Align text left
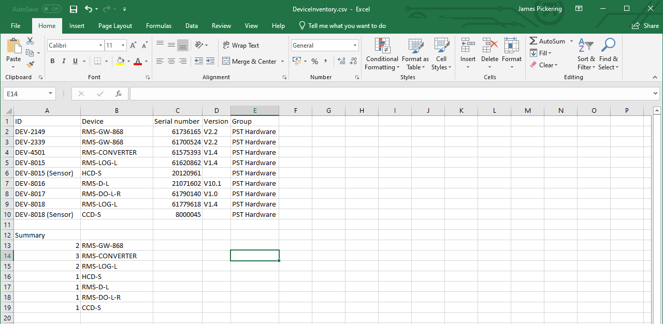 click(160, 61)
